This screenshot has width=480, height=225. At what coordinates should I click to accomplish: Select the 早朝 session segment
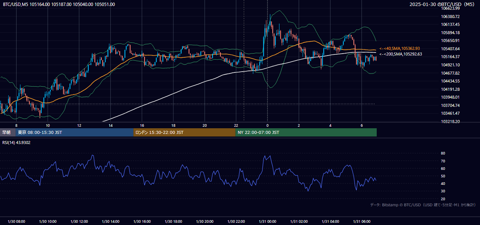[x=8, y=132]
